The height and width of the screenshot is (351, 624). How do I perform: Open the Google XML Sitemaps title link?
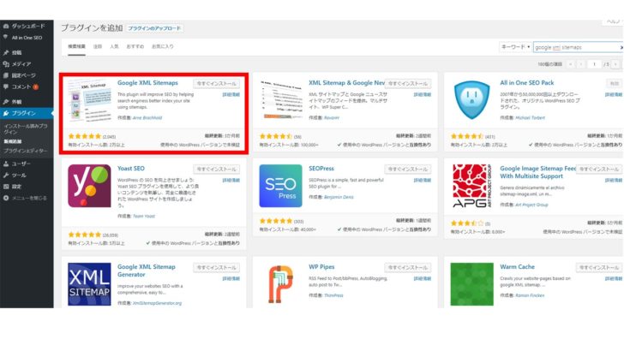(x=147, y=83)
